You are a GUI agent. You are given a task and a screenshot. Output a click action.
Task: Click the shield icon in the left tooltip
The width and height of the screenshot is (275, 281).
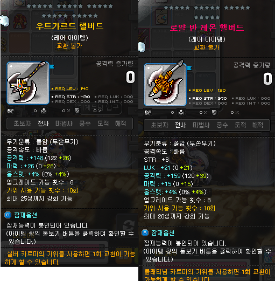77,111
